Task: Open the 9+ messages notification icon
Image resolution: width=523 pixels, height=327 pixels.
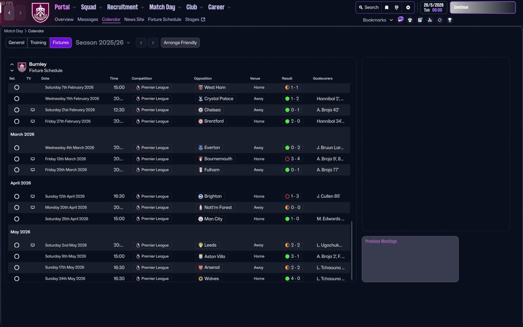Action: tap(400, 19)
